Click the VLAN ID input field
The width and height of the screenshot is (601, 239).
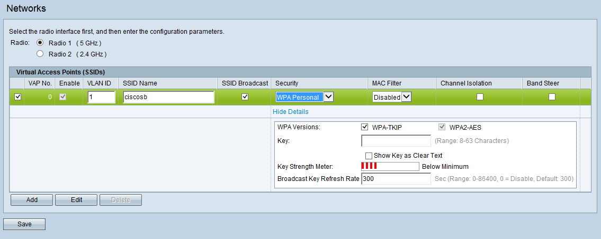point(101,97)
